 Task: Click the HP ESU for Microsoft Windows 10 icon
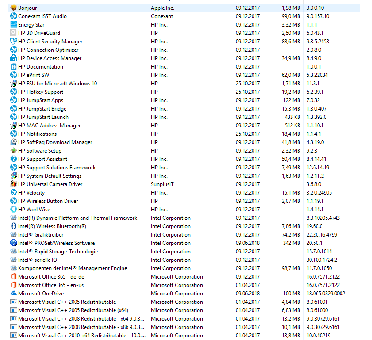click(14, 84)
